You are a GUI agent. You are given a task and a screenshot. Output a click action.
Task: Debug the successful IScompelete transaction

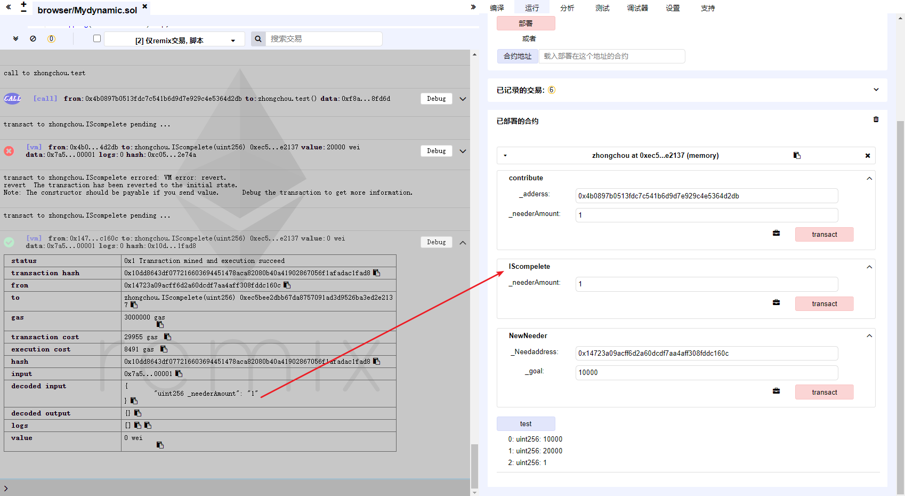click(437, 242)
